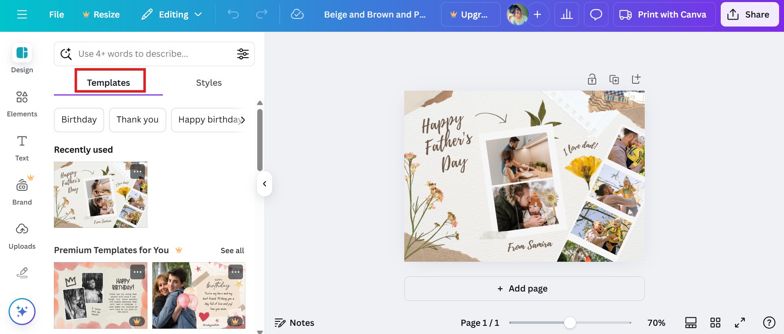This screenshot has width=784, height=334.
Task: Adjust the zoom slider handle
Action: (x=570, y=323)
